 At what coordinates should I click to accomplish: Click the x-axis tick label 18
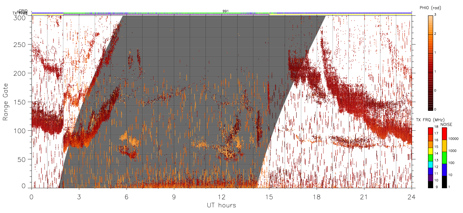(317, 196)
